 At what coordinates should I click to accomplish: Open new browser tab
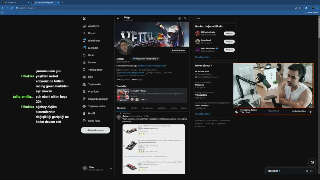[62, 2]
